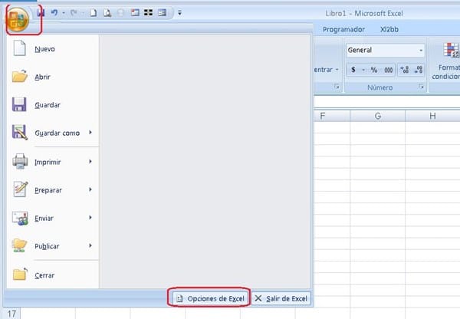Viewport: 460px width, 319px height.
Task: Click the Opciones de Excel button
Action: click(x=210, y=298)
